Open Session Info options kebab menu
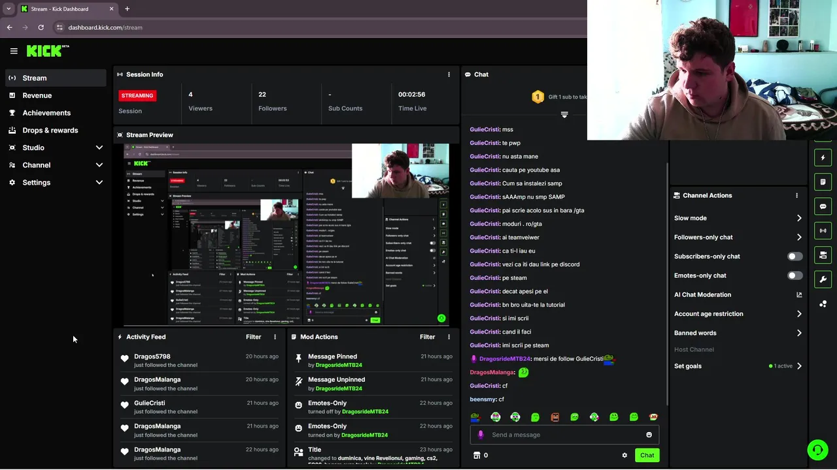This screenshot has height=470, width=837. point(449,74)
